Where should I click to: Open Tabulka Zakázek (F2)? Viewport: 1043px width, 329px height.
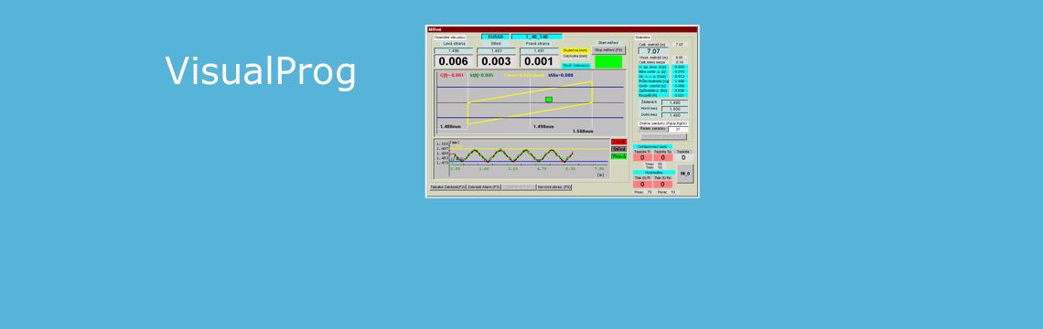tap(447, 187)
